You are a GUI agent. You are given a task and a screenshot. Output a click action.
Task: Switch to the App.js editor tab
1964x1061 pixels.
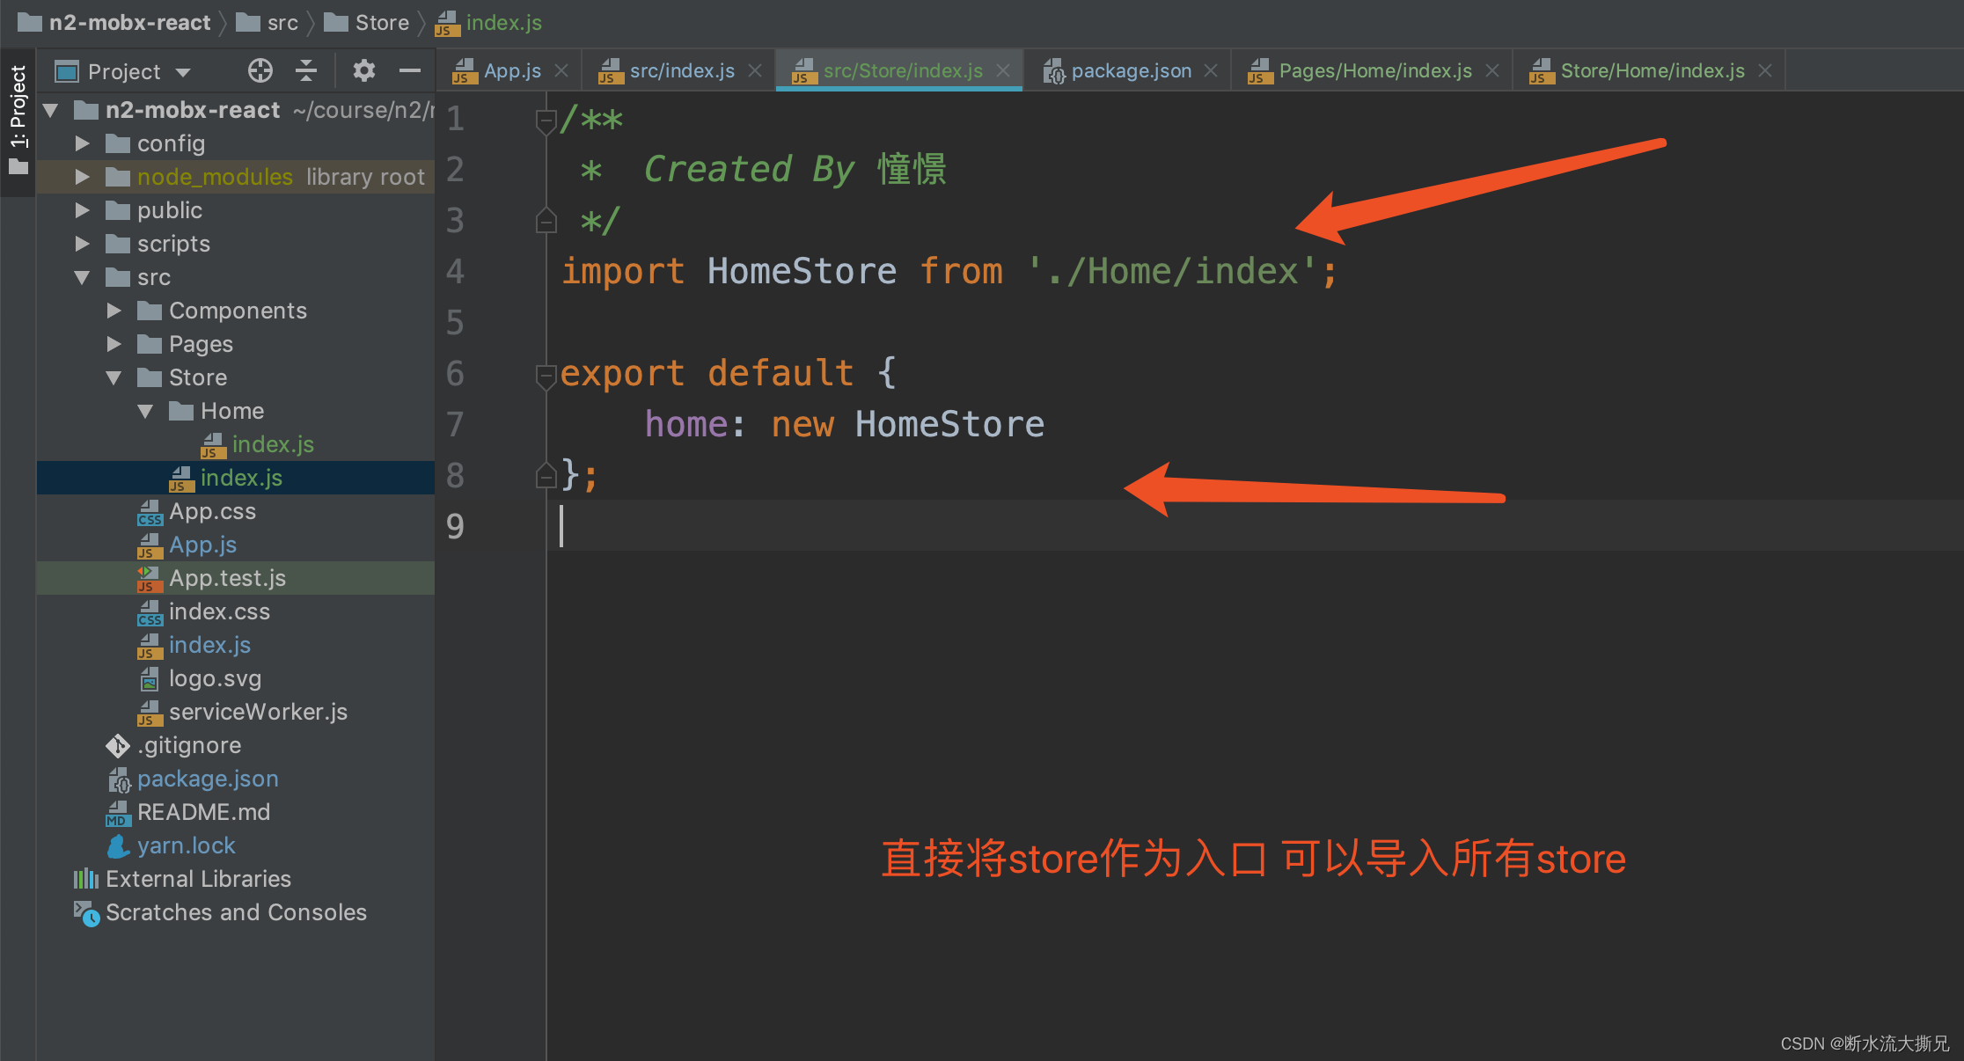(512, 70)
